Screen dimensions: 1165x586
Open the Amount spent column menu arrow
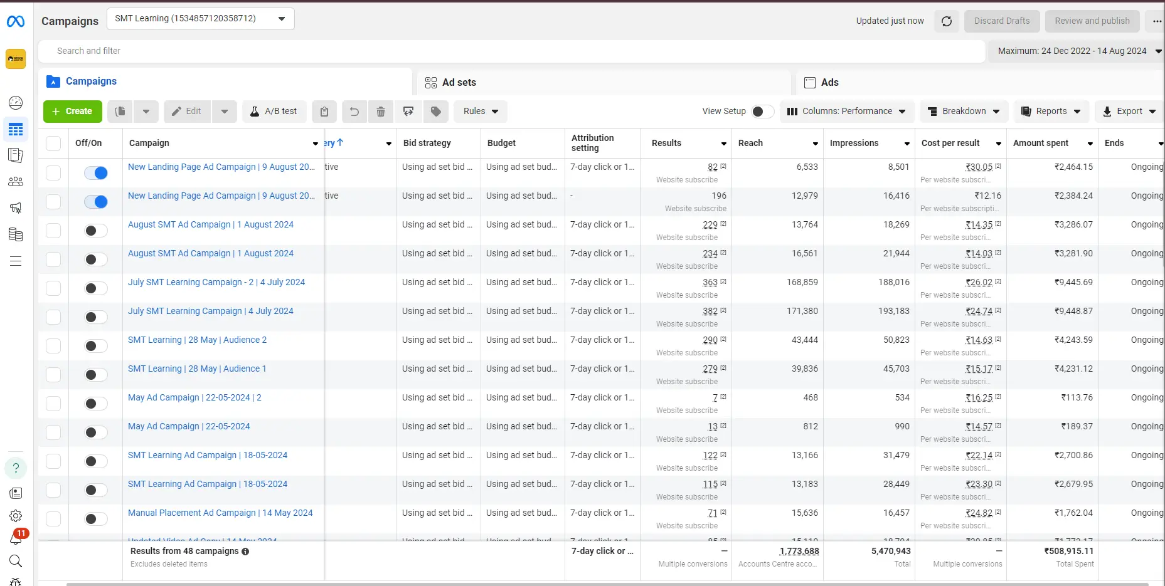pos(1090,144)
